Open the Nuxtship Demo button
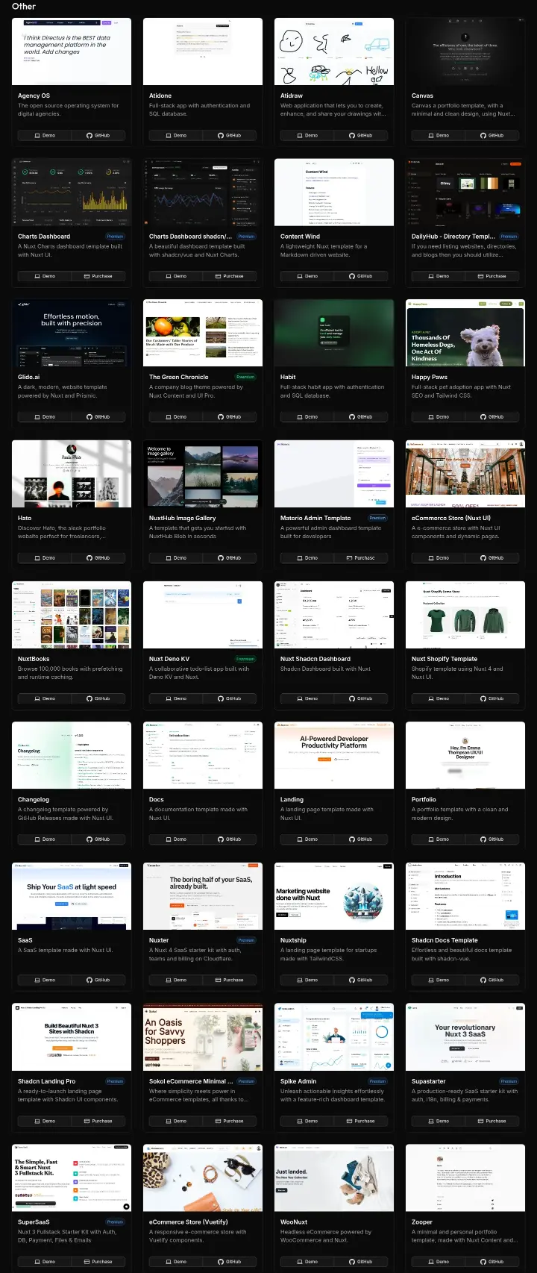The image size is (537, 1273). click(307, 980)
